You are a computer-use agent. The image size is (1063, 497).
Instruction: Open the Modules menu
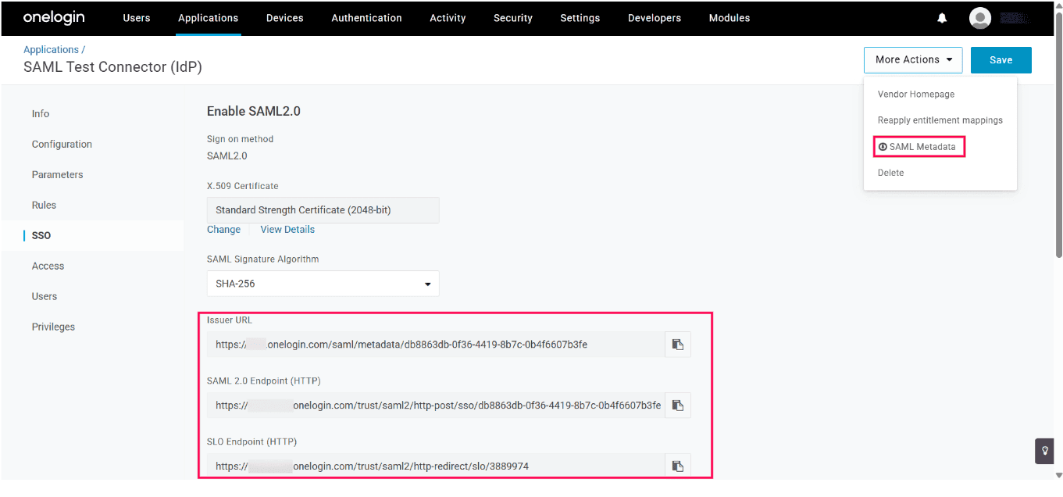click(729, 18)
